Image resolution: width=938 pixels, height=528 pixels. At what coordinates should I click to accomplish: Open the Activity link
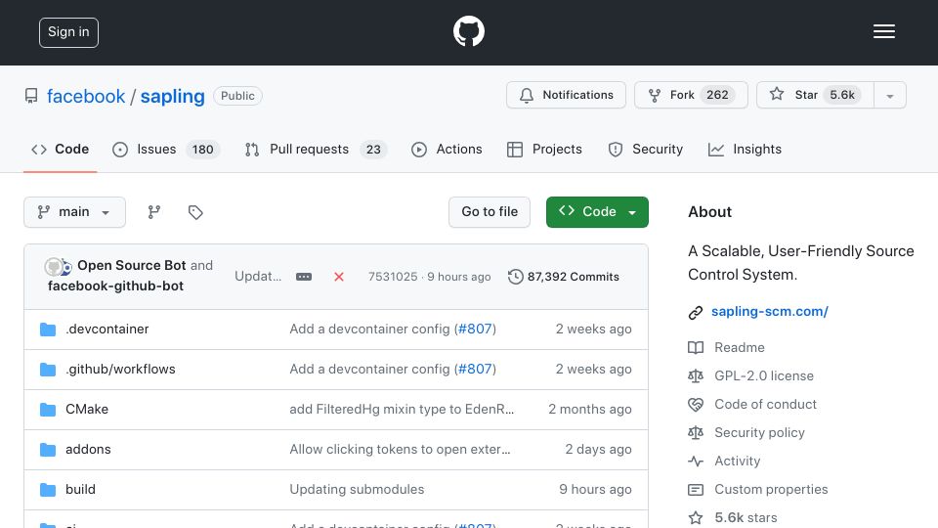(737, 461)
